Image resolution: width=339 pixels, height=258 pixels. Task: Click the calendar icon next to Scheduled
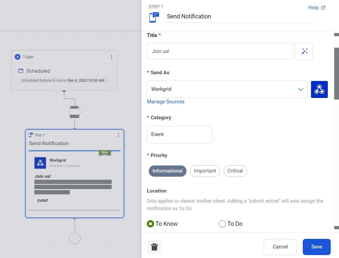pos(21,71)
